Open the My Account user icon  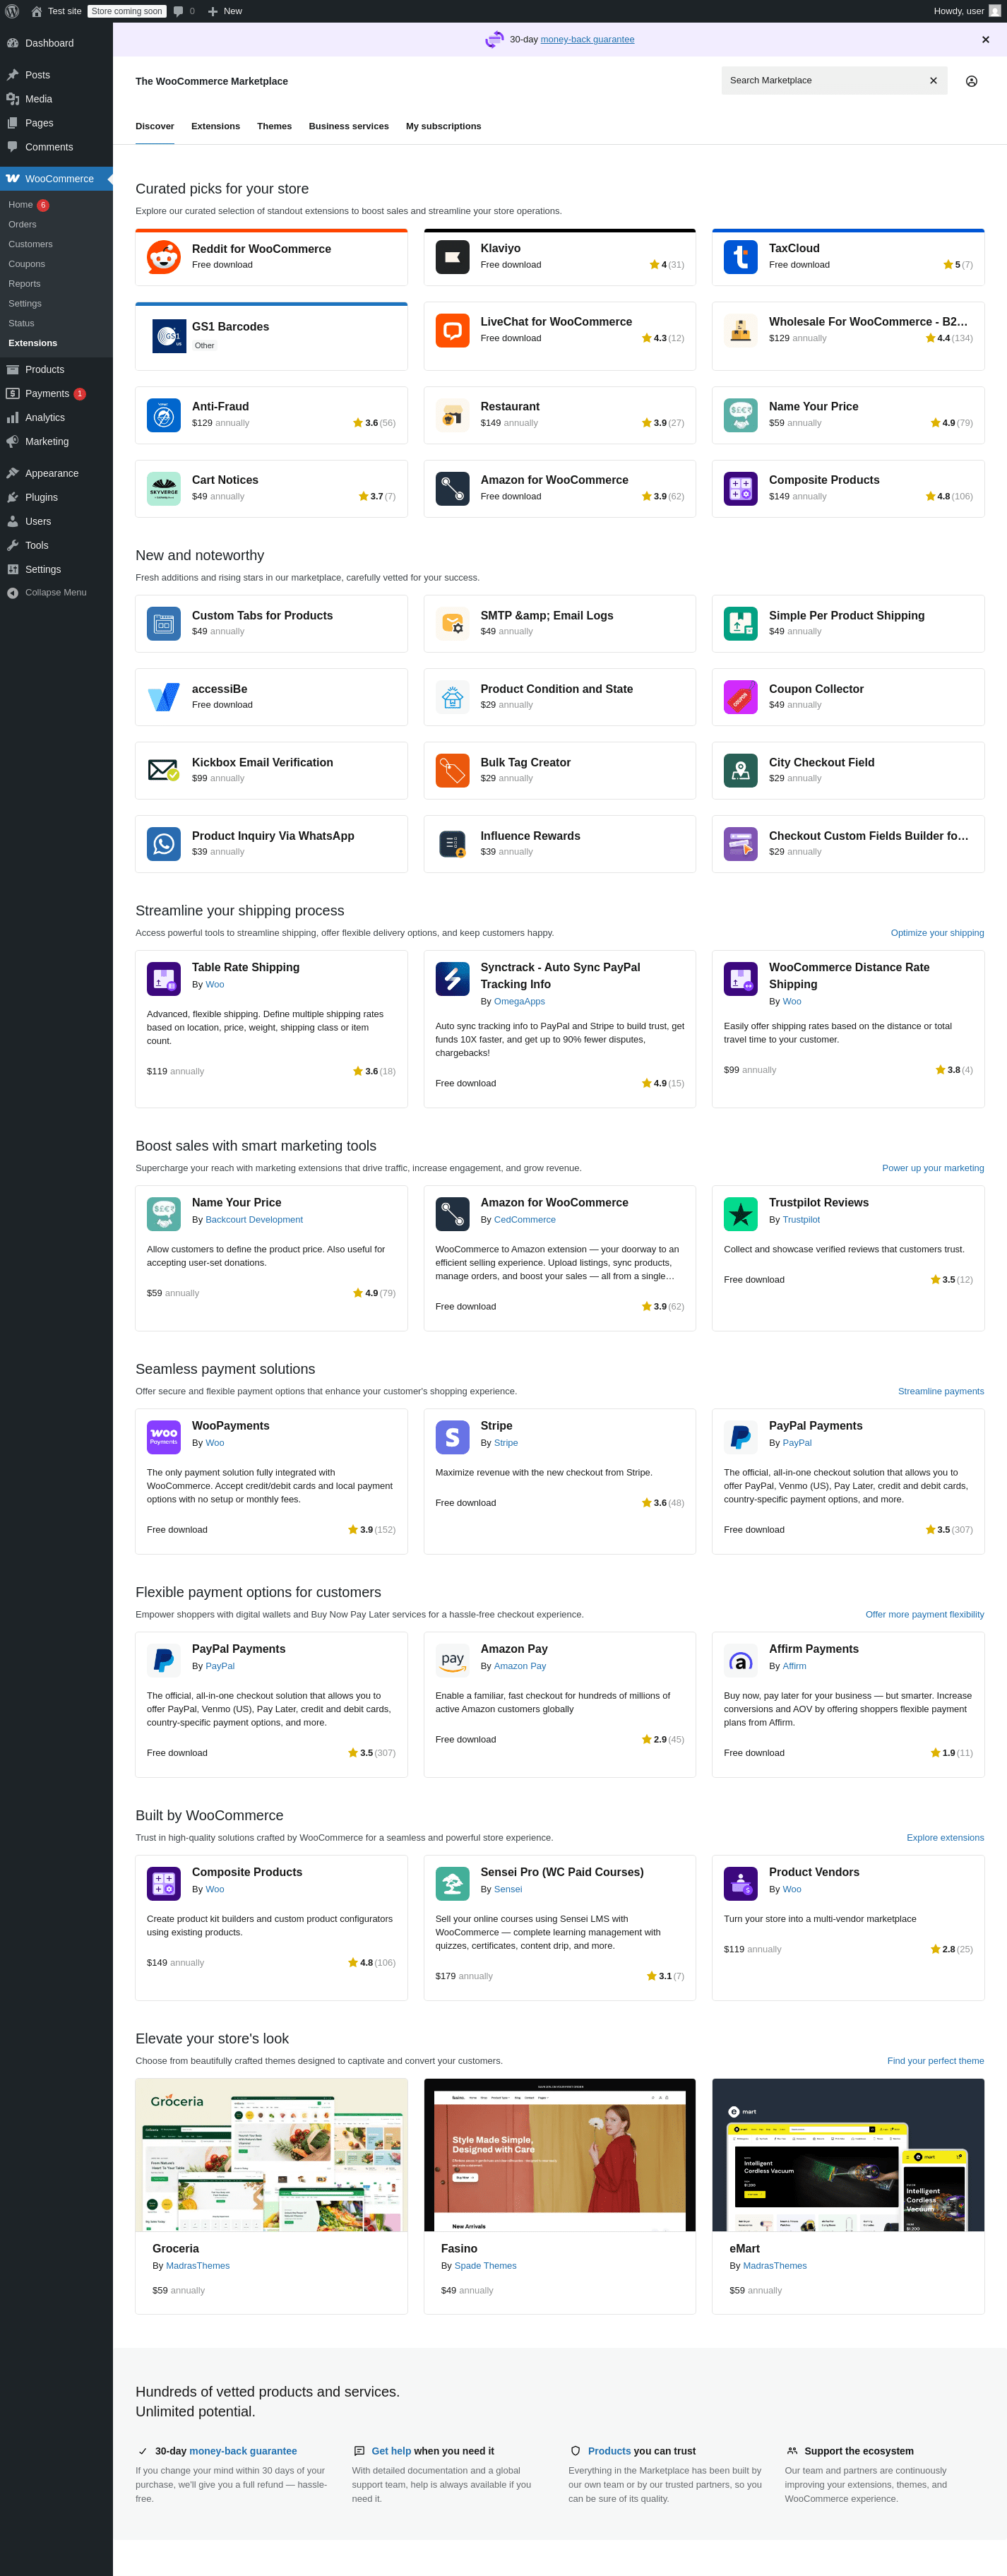(971, 81)
